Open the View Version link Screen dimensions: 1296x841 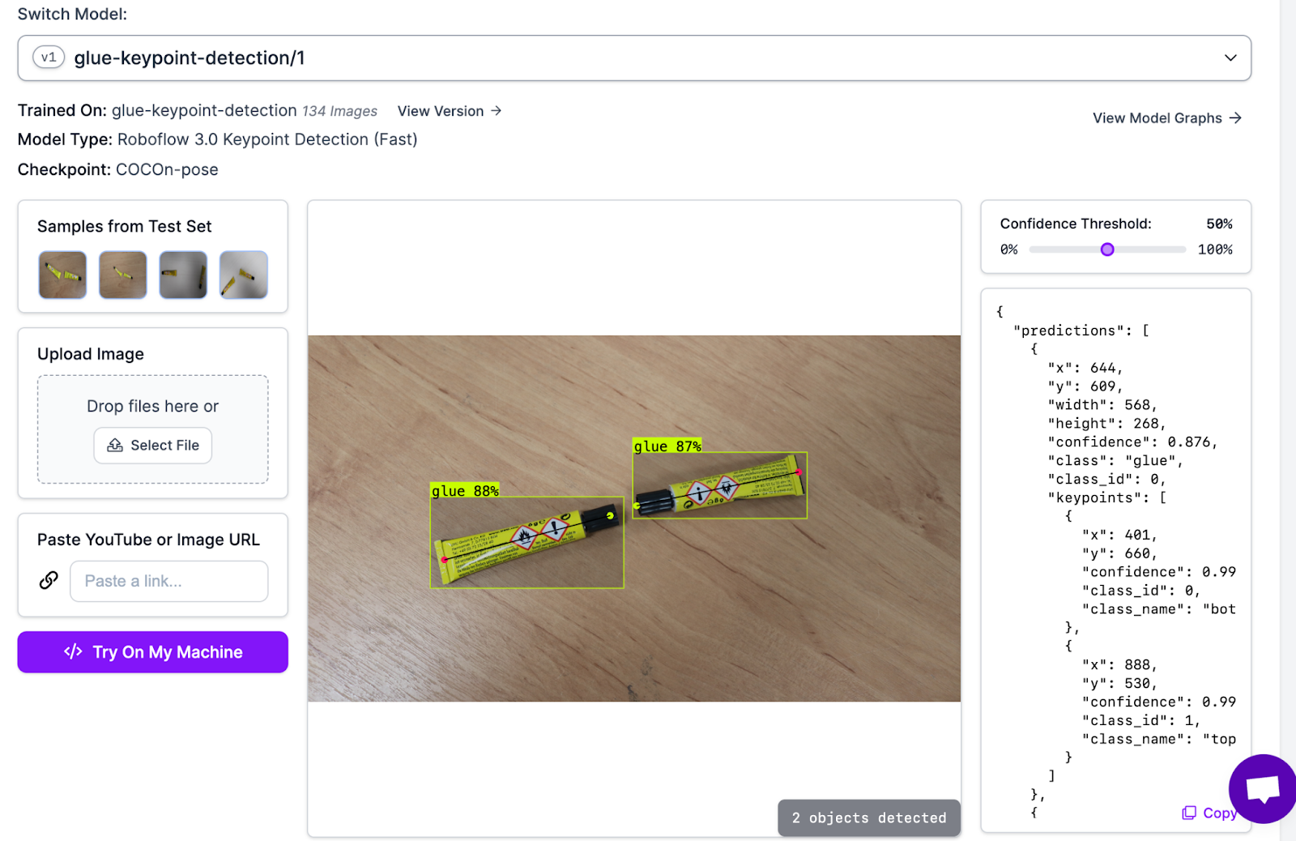click(441, 111)
